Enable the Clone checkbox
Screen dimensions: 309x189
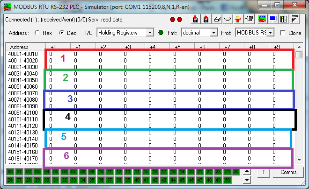click(283, 33)
